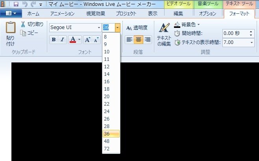This screenshot has width=259, height=161.
Task: Click the text duration stopwatch icon
Action: (178, 42)
